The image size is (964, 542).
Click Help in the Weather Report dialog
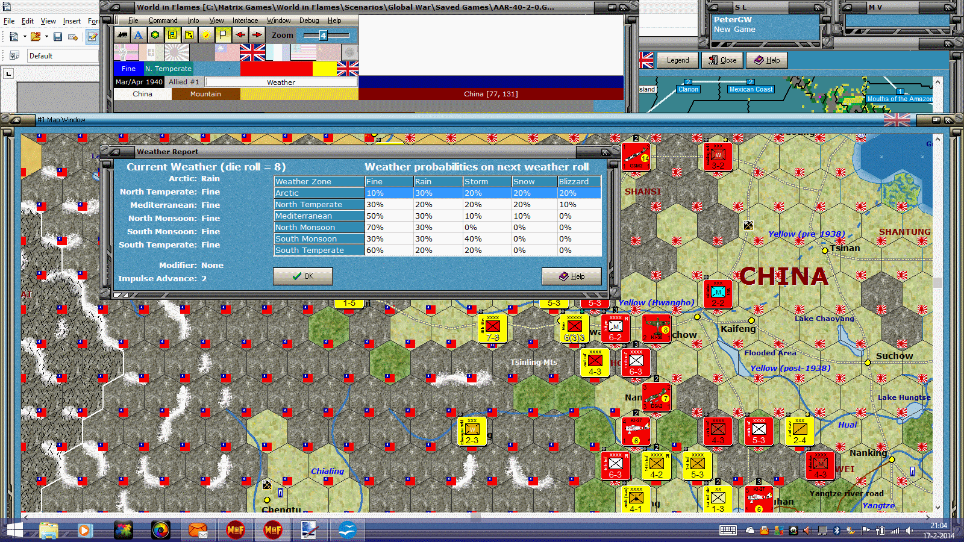tap(571, 276)
